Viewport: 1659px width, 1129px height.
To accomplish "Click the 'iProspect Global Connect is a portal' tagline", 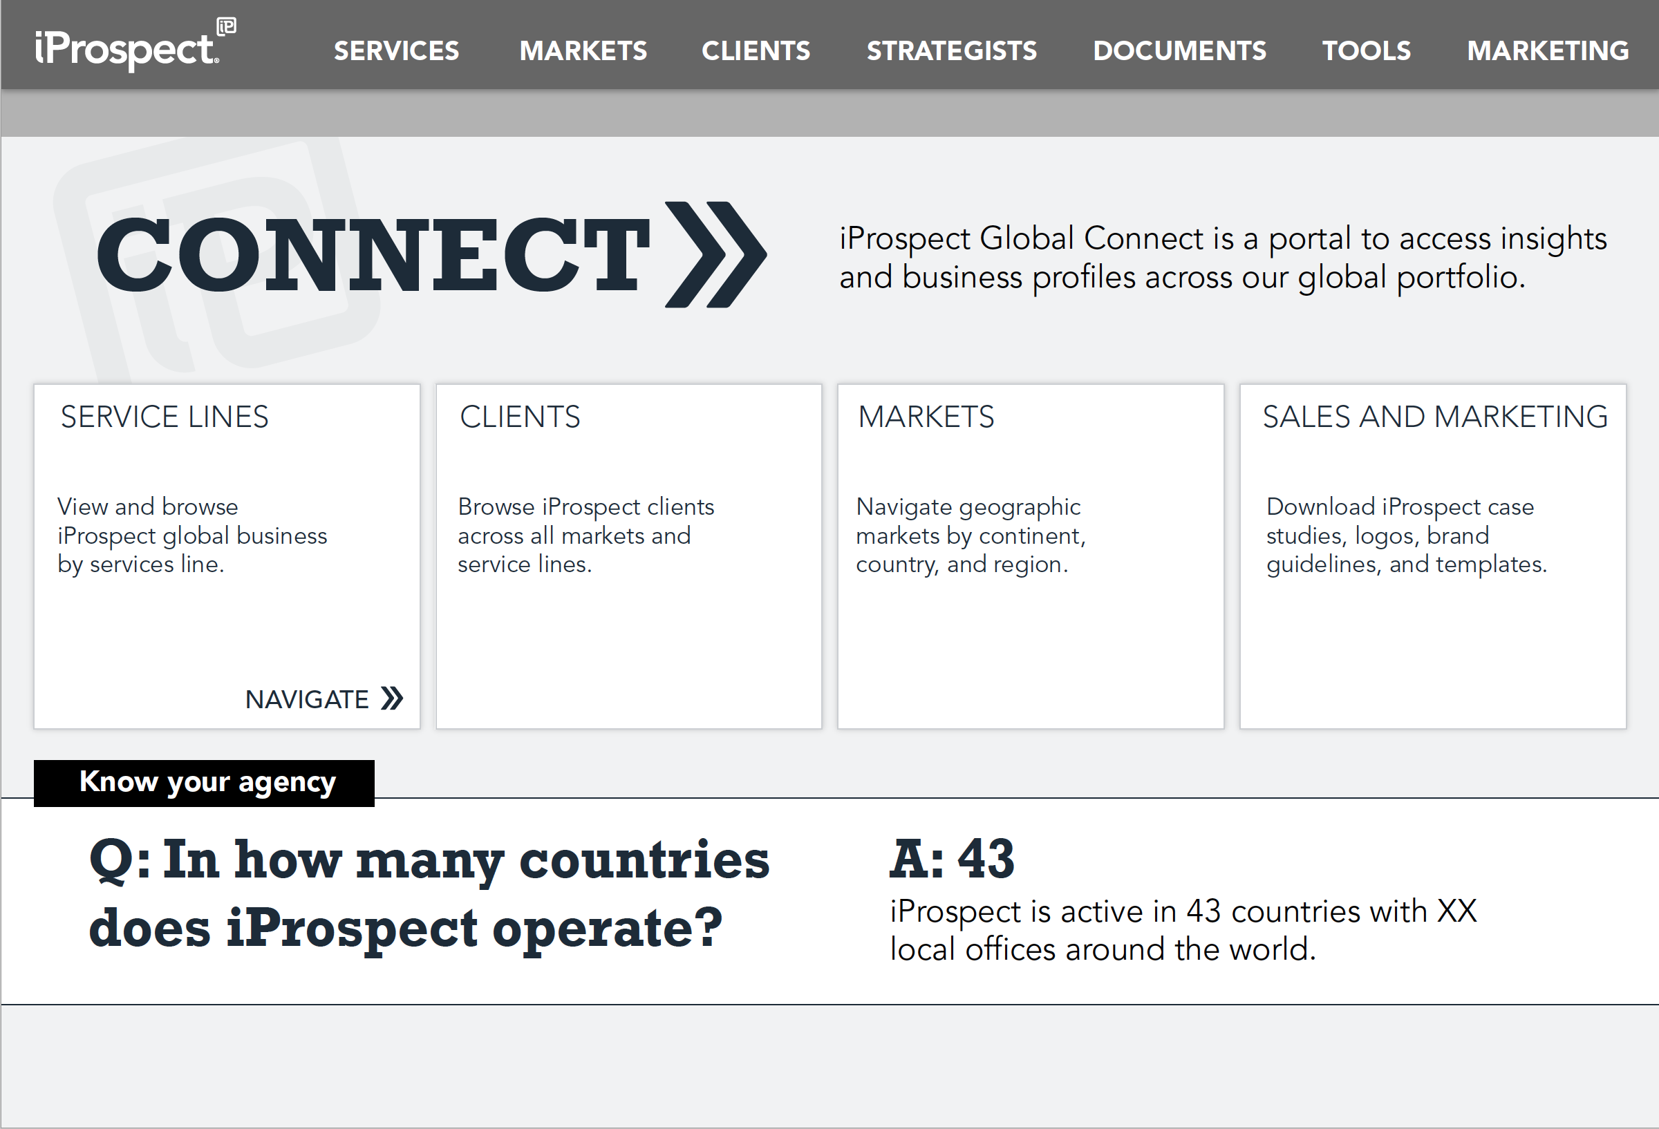I will 1223,258.
